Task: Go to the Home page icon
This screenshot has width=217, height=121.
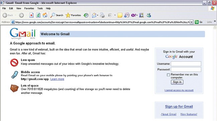Action: pyautogui.click(x=45, y=15)
